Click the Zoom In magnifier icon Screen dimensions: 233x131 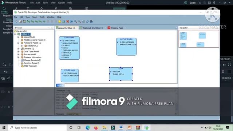(75, 21)
